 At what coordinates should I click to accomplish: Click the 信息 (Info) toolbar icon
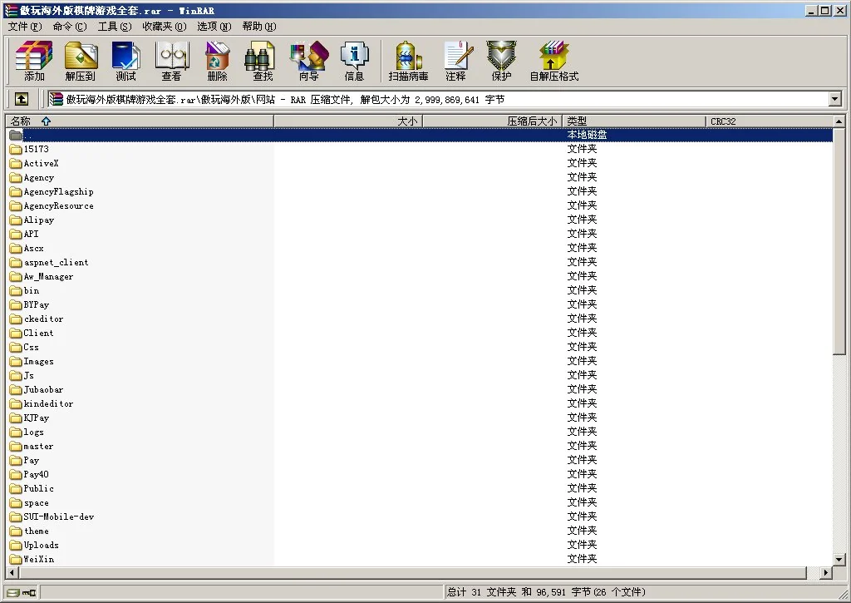coord(355,61)
